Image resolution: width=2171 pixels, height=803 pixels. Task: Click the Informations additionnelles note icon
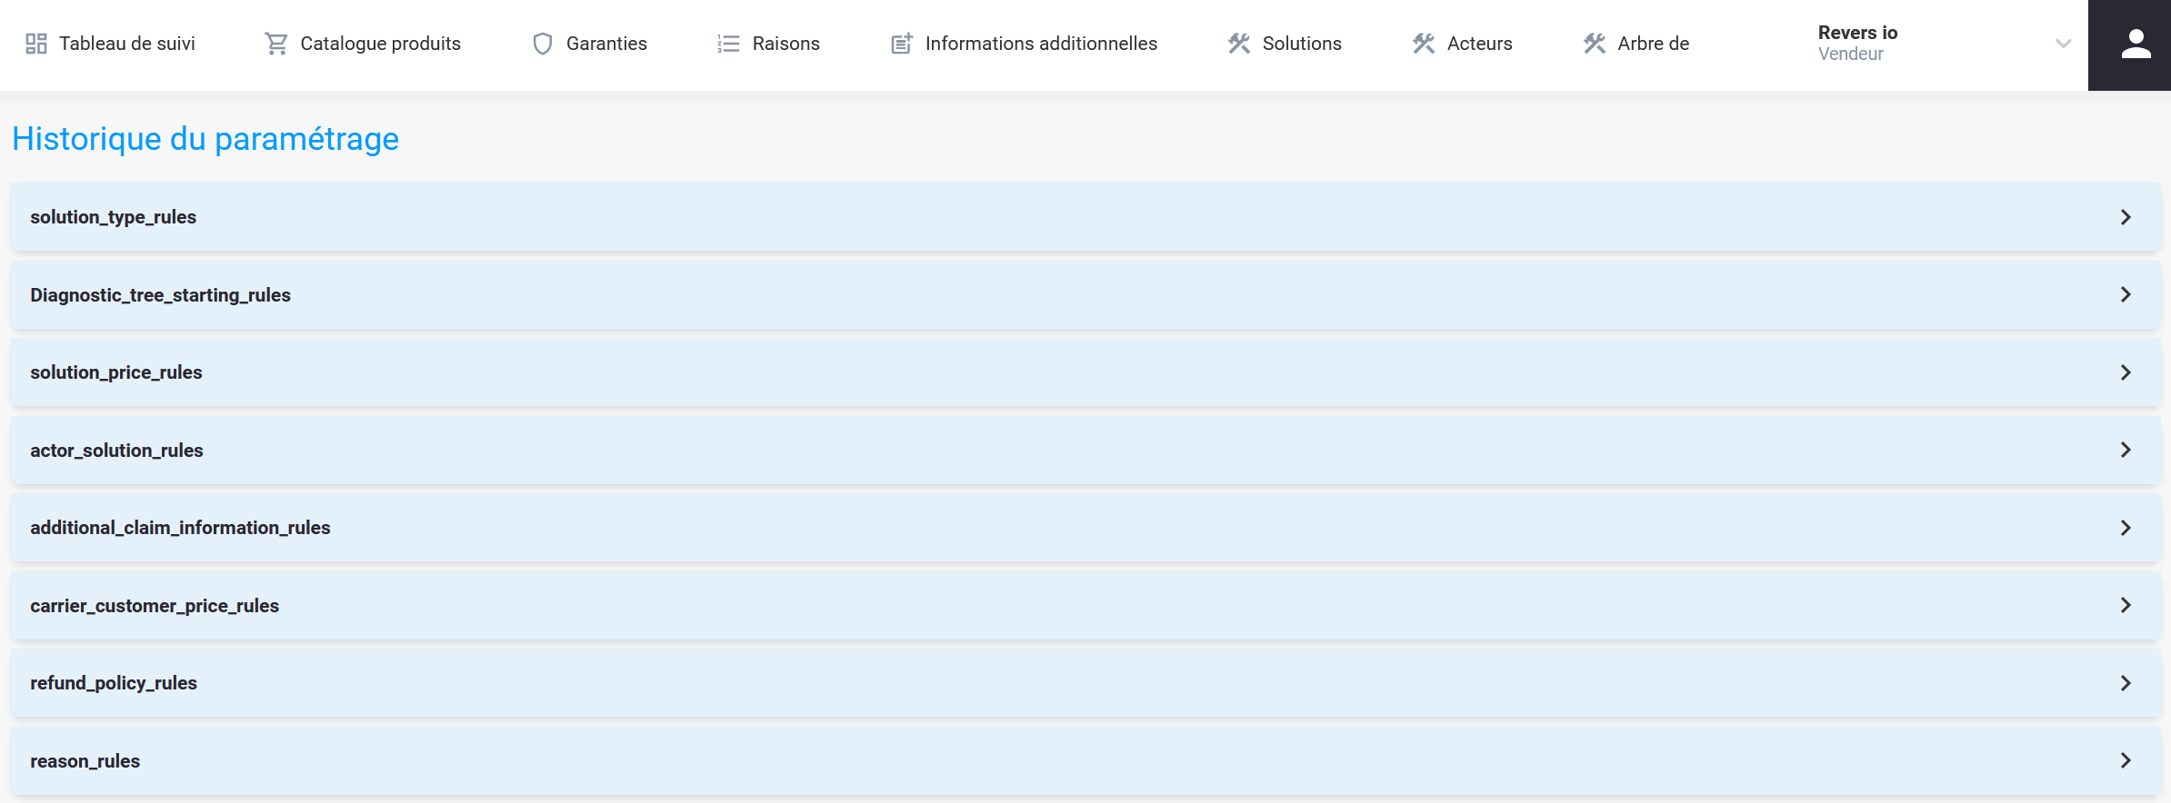click(x=902, y=44)
